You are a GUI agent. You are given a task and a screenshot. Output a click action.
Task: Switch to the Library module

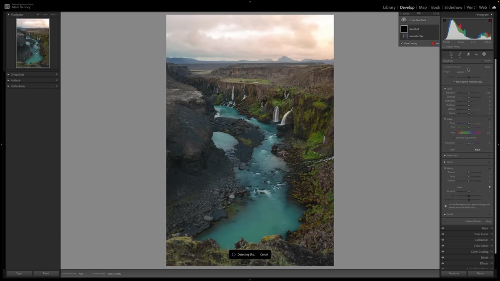click(389, 7)
